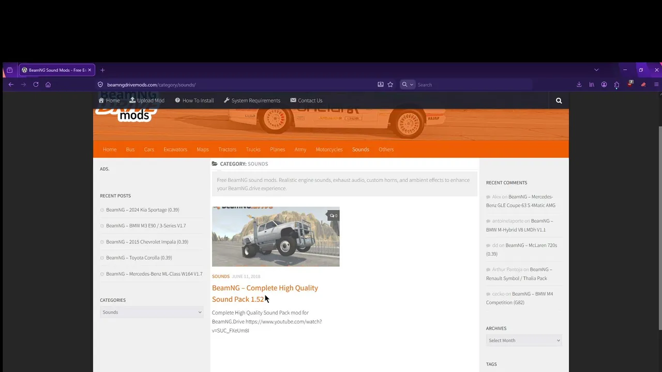Select the Motorcycles category
Image resolution: width=662 pixels, height=372 pixels.
pos(329,149)
